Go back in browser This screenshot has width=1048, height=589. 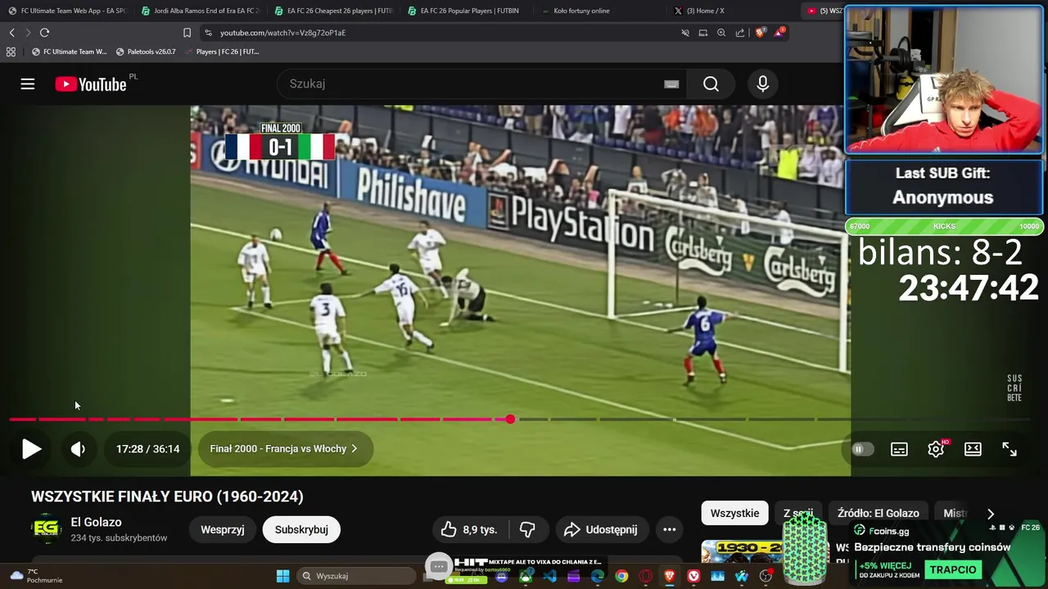12,33
